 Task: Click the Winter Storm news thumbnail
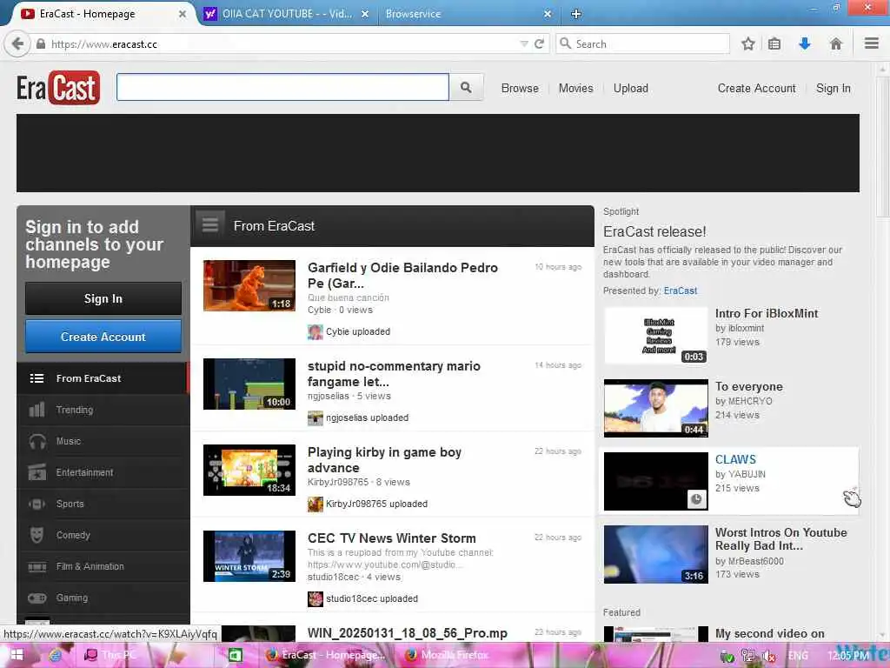[x=249, y=556]
